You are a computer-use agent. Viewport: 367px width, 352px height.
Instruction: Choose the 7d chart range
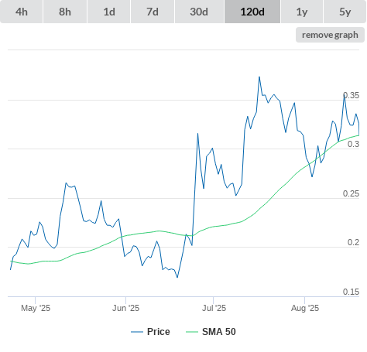[x=153, y=12]
